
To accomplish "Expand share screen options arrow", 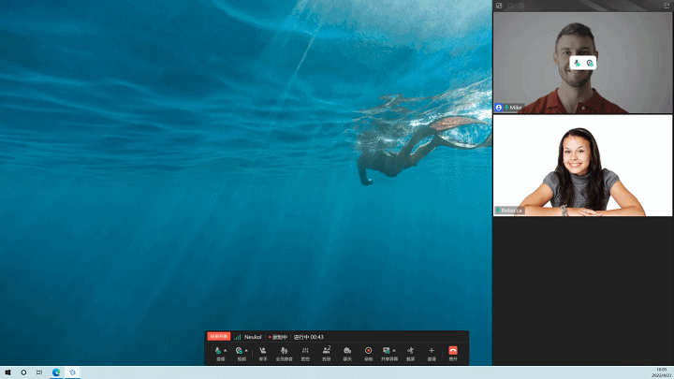I will [x=394, y=351].
